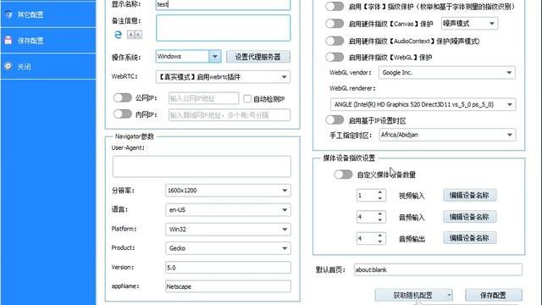542x305 pixels.
Task: Click 编辑设备名称 for 音频输出
Action: [x=470, y=238]
